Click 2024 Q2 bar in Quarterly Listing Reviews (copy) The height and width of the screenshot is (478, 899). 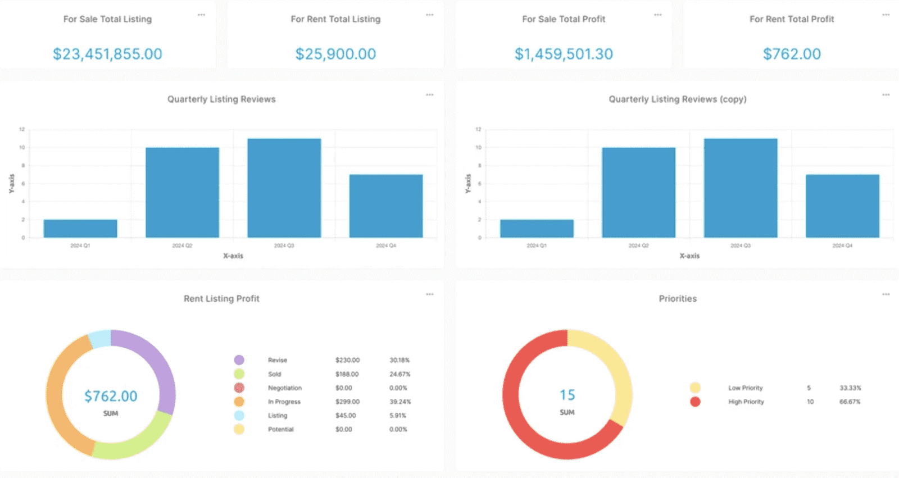point(639,193)
